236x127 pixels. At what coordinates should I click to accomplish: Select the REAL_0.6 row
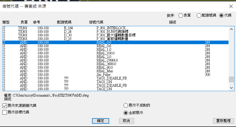pyautogui.click(x=116, y=46)
